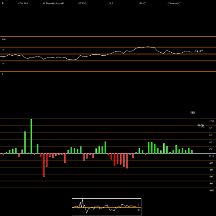The width and height of the screenshot is (216, 216).
Task: Click the MR axis label 60
Action: click(x=211, y=135)
